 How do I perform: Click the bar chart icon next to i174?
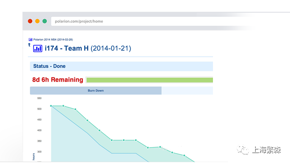coord(38,48)
